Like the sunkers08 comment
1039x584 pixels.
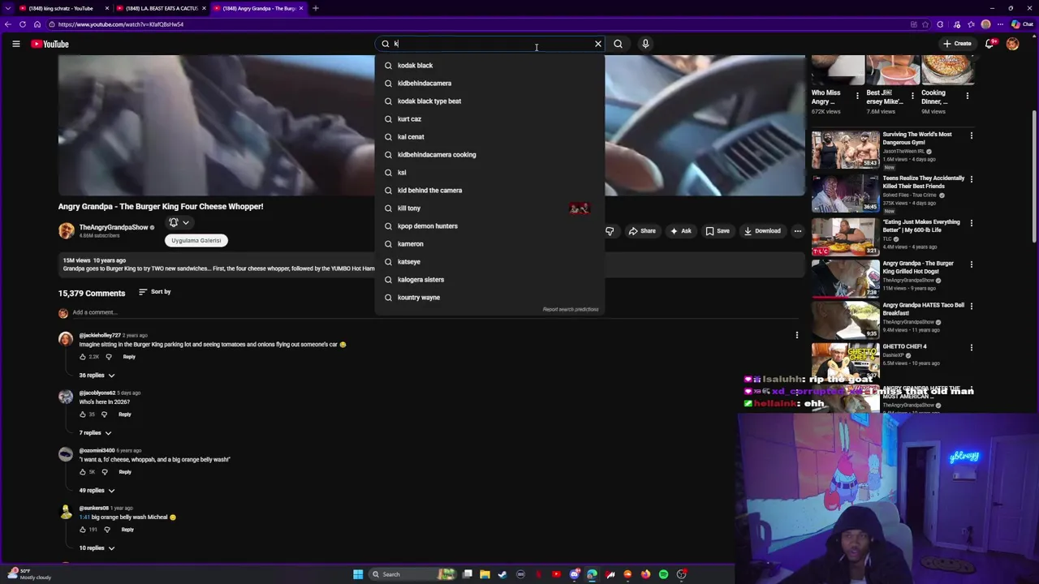pyautogui.click(x=83, y=530)
